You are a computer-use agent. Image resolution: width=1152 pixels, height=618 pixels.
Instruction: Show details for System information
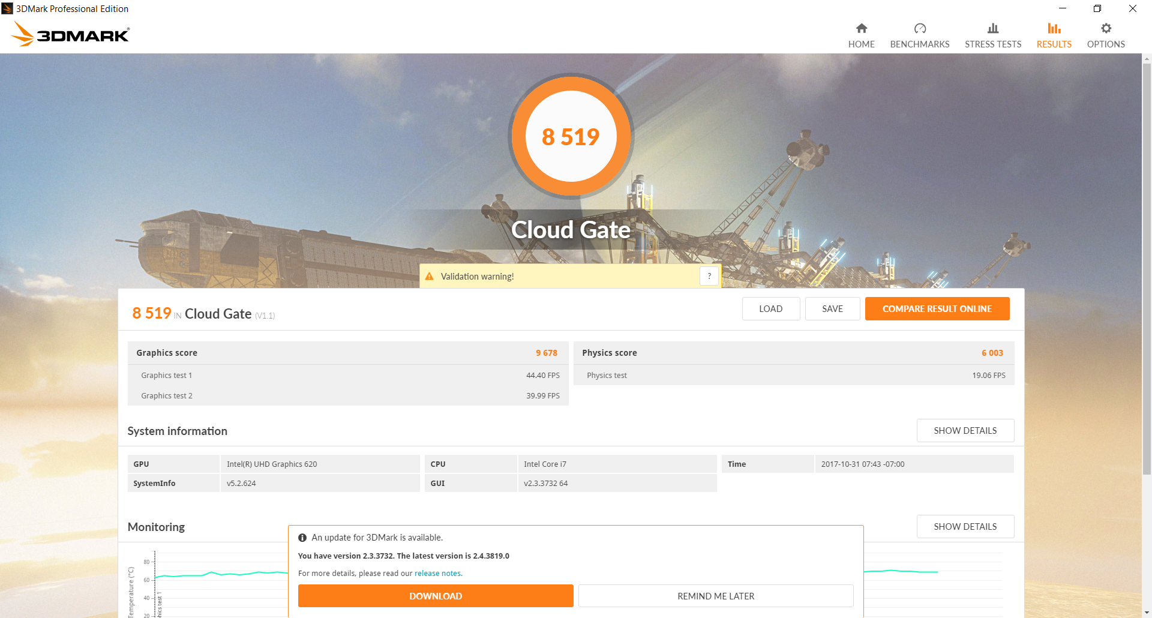coord(965,431)
